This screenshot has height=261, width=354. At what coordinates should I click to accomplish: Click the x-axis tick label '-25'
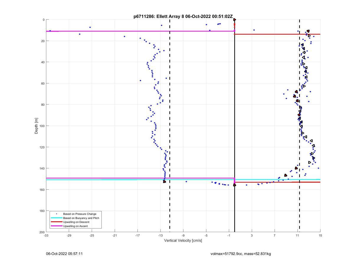(92, 235)
